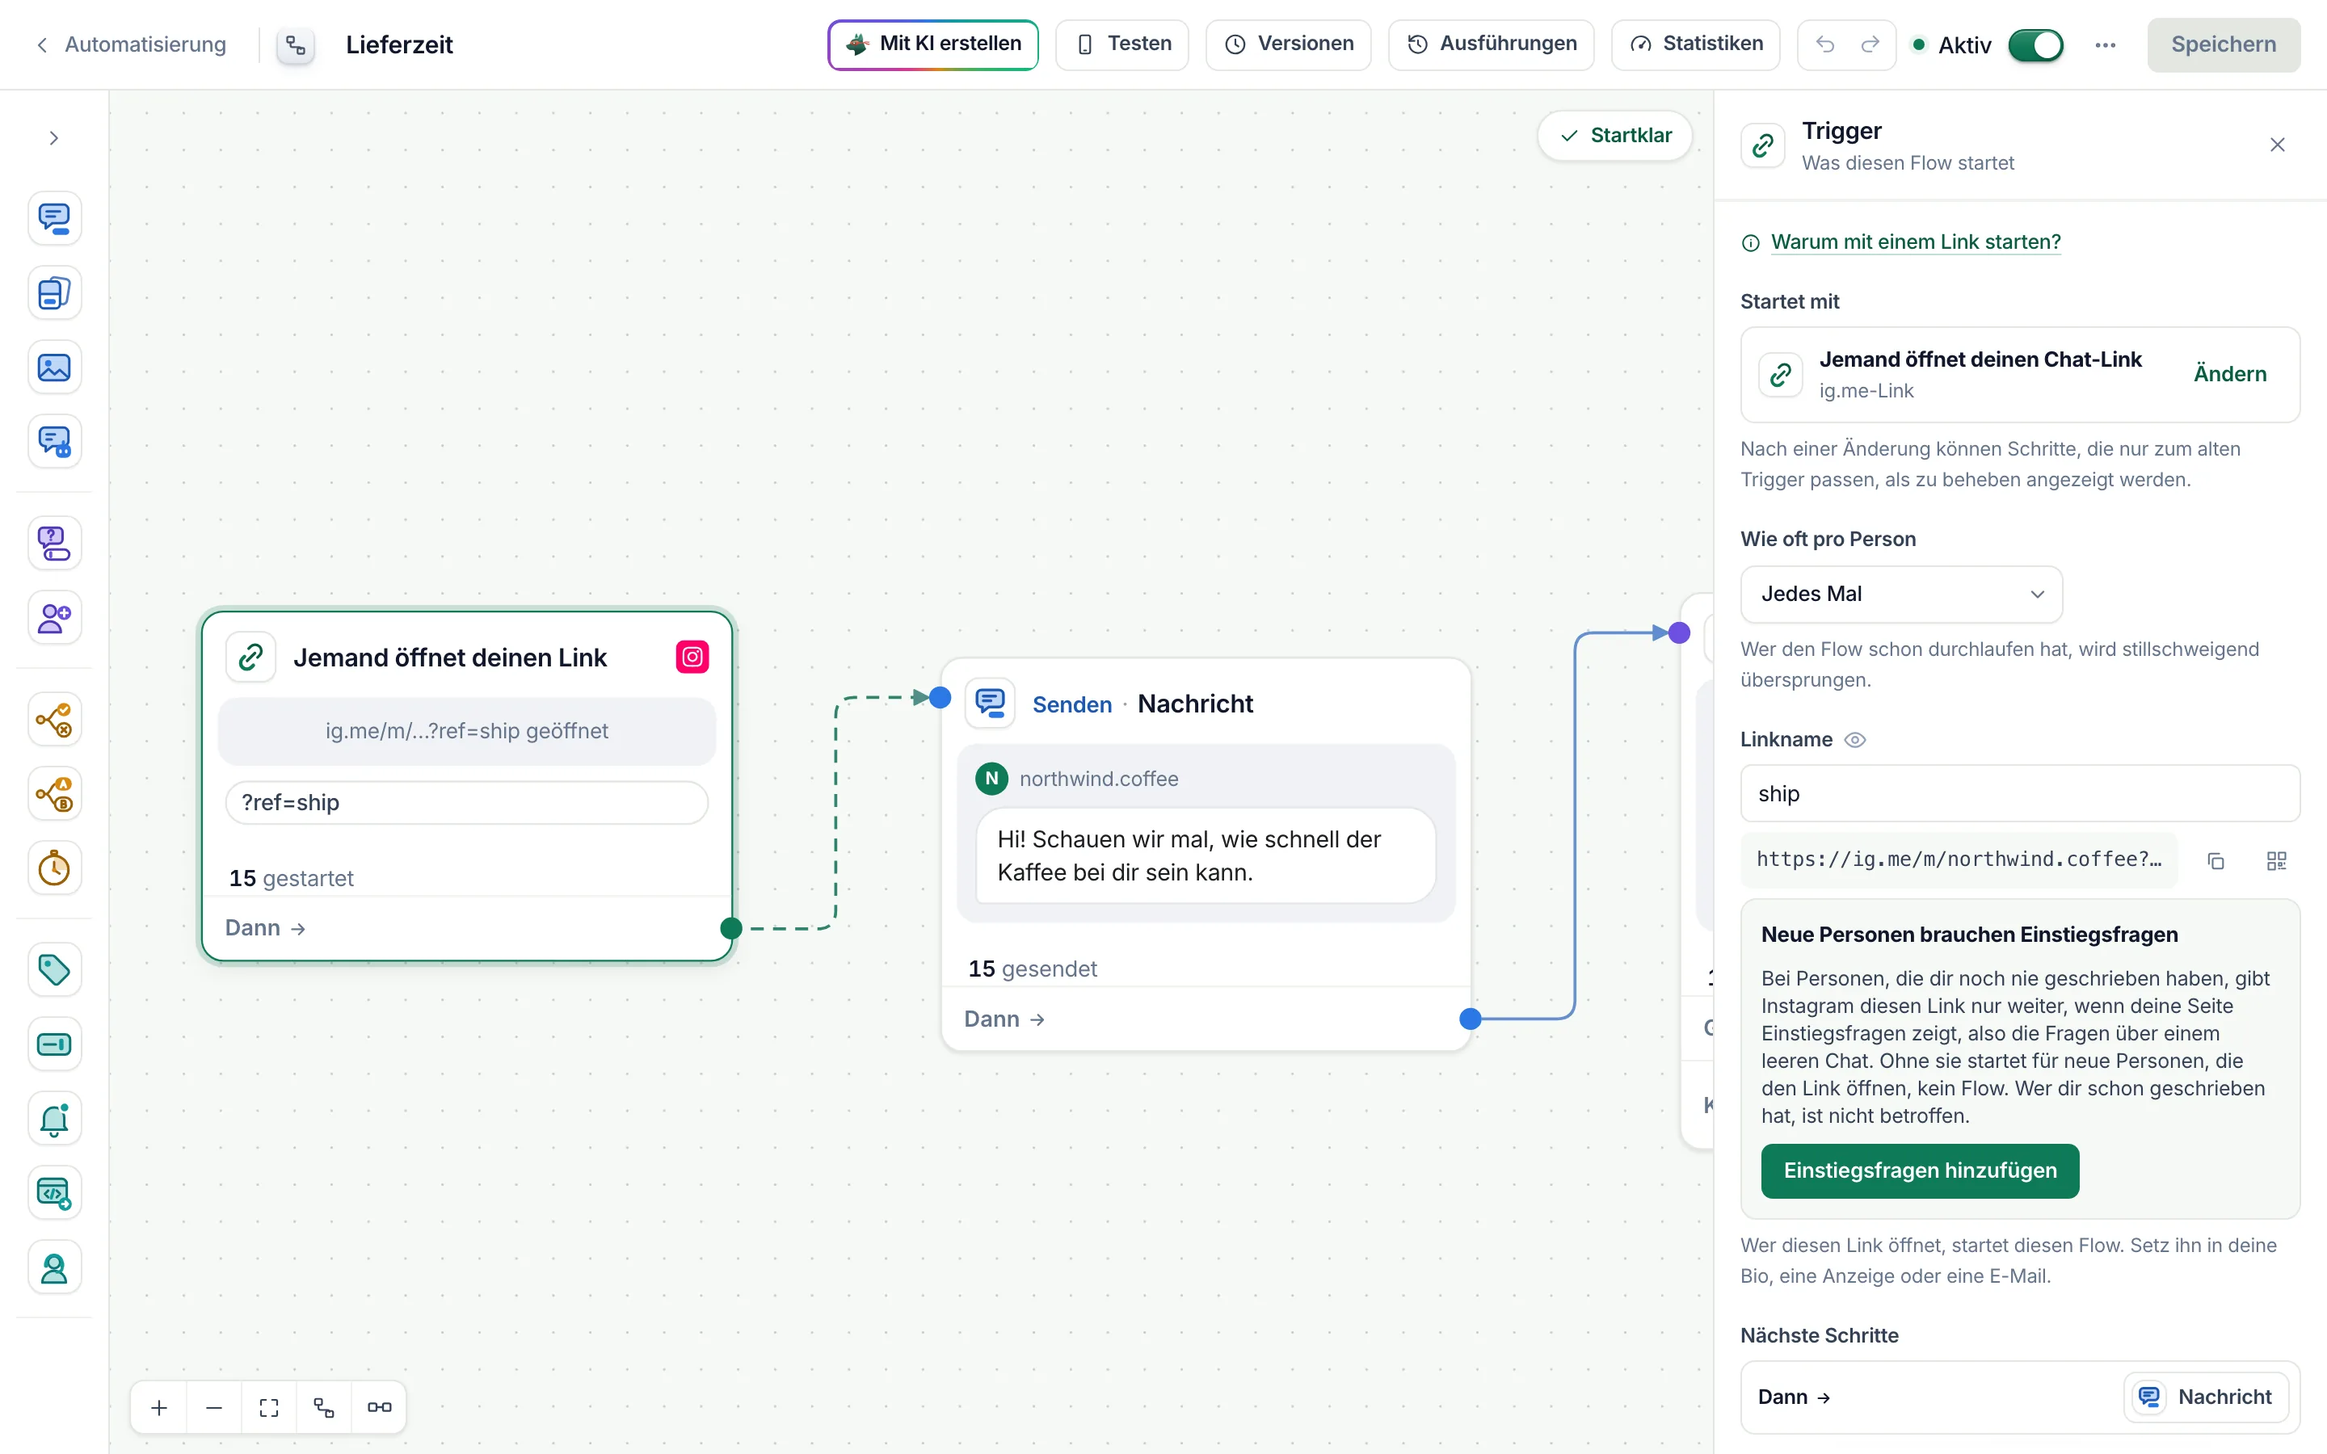Click the Speichern button
This screenshot has height=1454, width=2327.
[x=2223, y=45]
